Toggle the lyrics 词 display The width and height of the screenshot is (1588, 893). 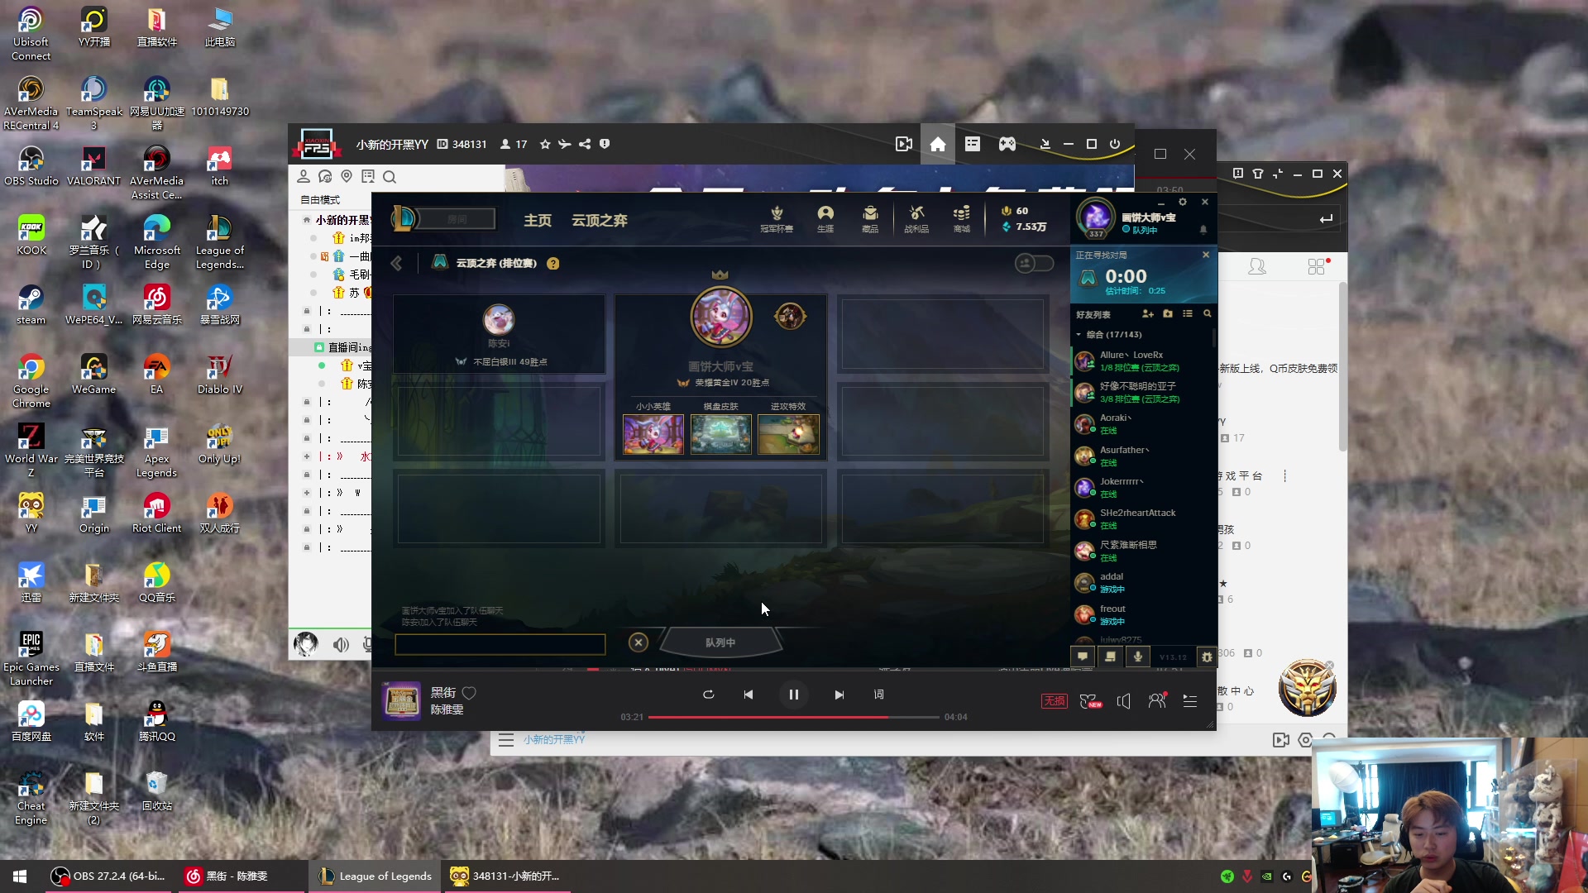point(878,695)
